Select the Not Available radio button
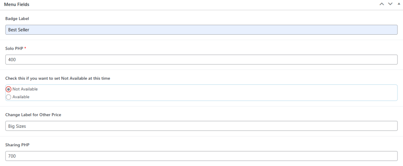The image size is (403, 166). (x=9, y=89)
